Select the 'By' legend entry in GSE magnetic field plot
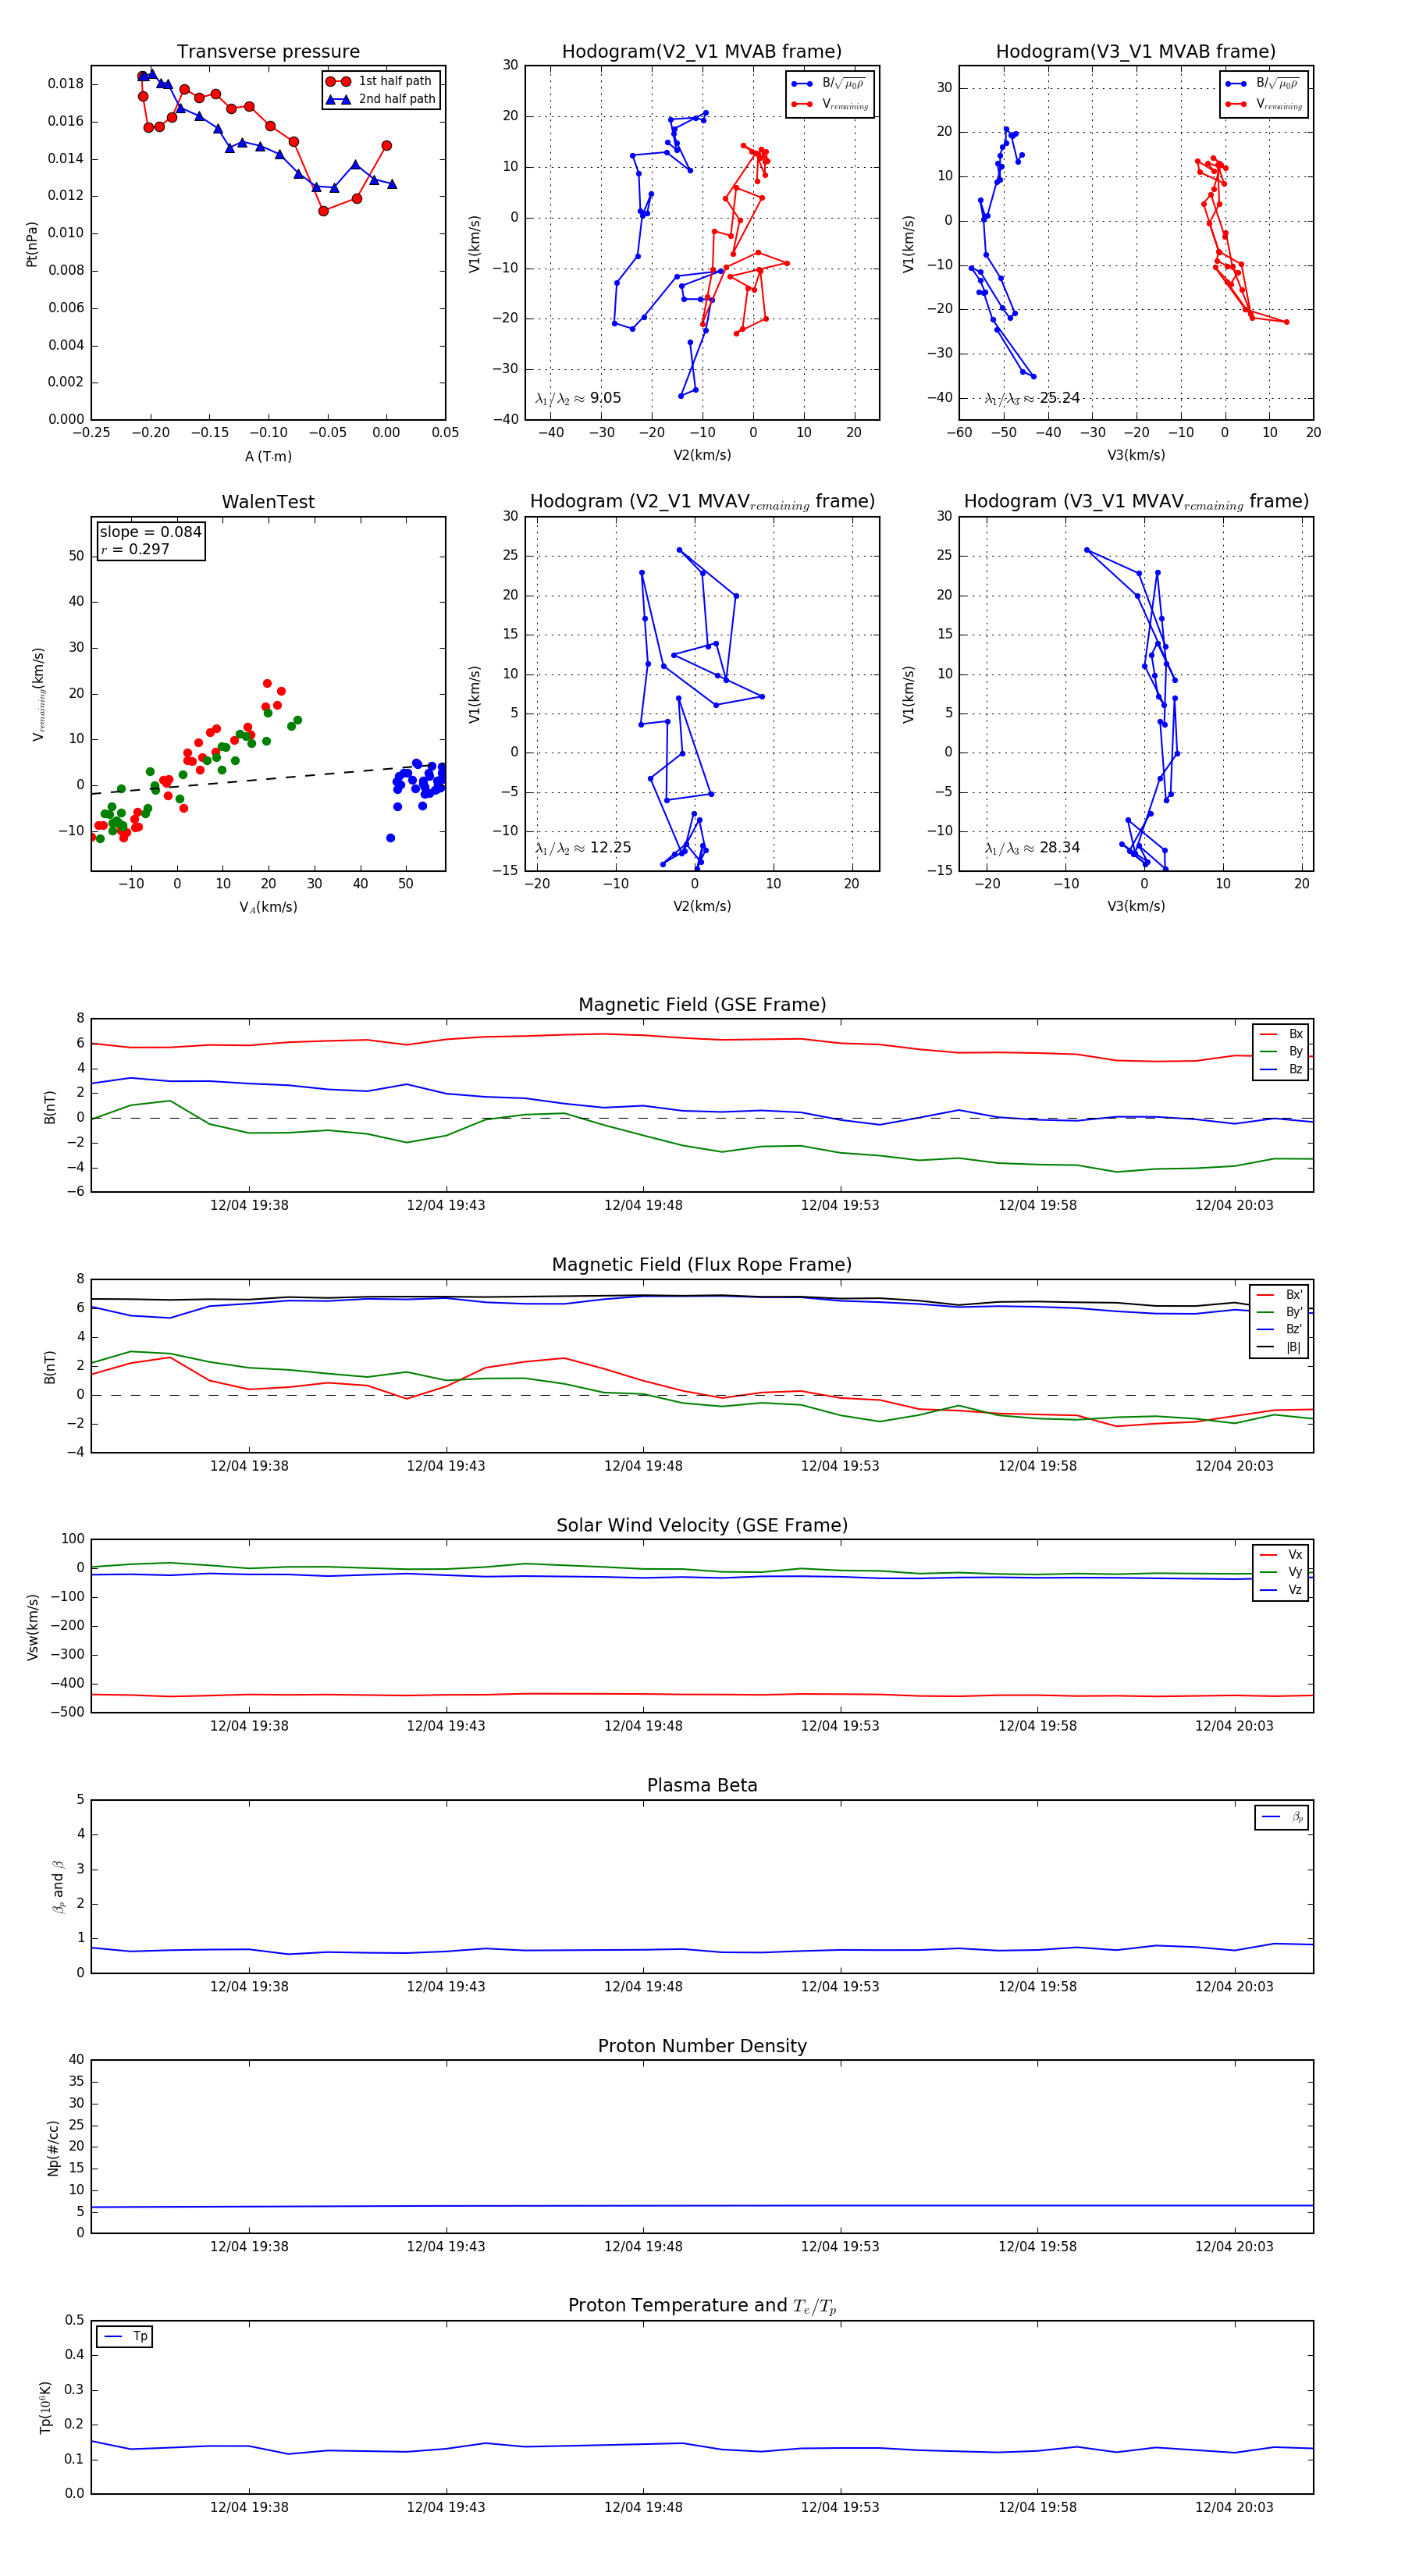 [x=1281, y=1051]
